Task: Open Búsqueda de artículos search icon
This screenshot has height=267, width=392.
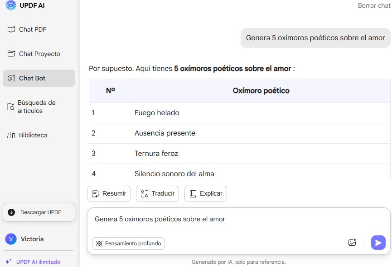Action: pyautogui.click(x=10, y=107)
